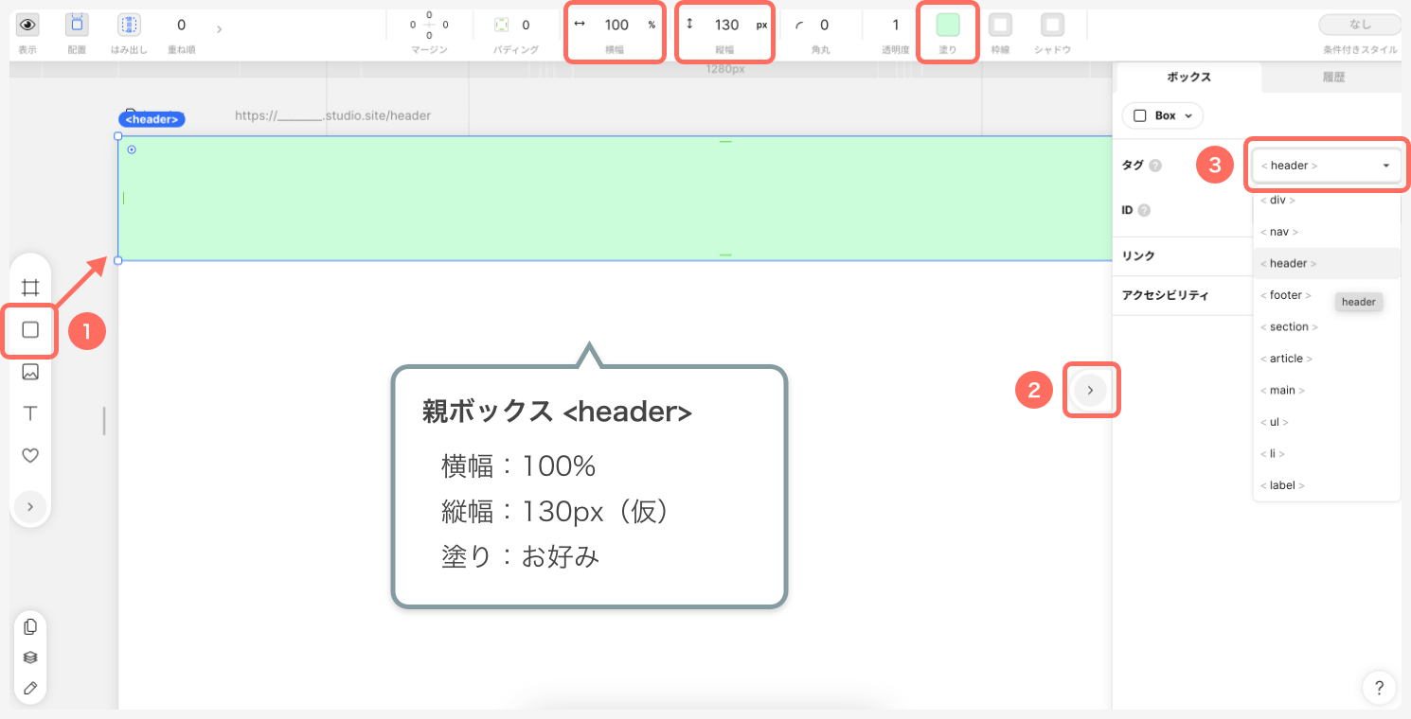This screenshot has width=1411, height=719.
Task: Switch to the 履歴 tab
Action: tap(1332, 78)
